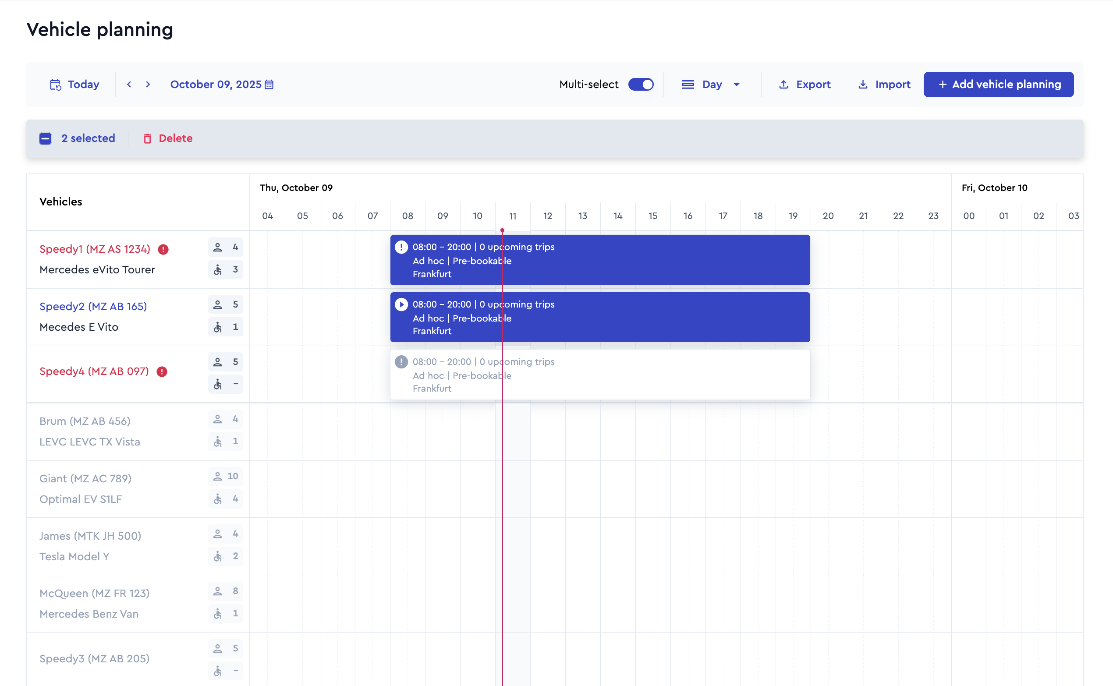Image resolution: width=1113 pixels, height=686 pixels.
Task: Click Speedy3 (MZ AB 205) vehicle name
Action: point(94,659)
